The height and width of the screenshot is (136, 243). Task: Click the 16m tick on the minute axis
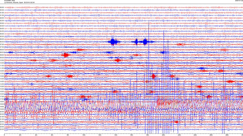(132, 135)
